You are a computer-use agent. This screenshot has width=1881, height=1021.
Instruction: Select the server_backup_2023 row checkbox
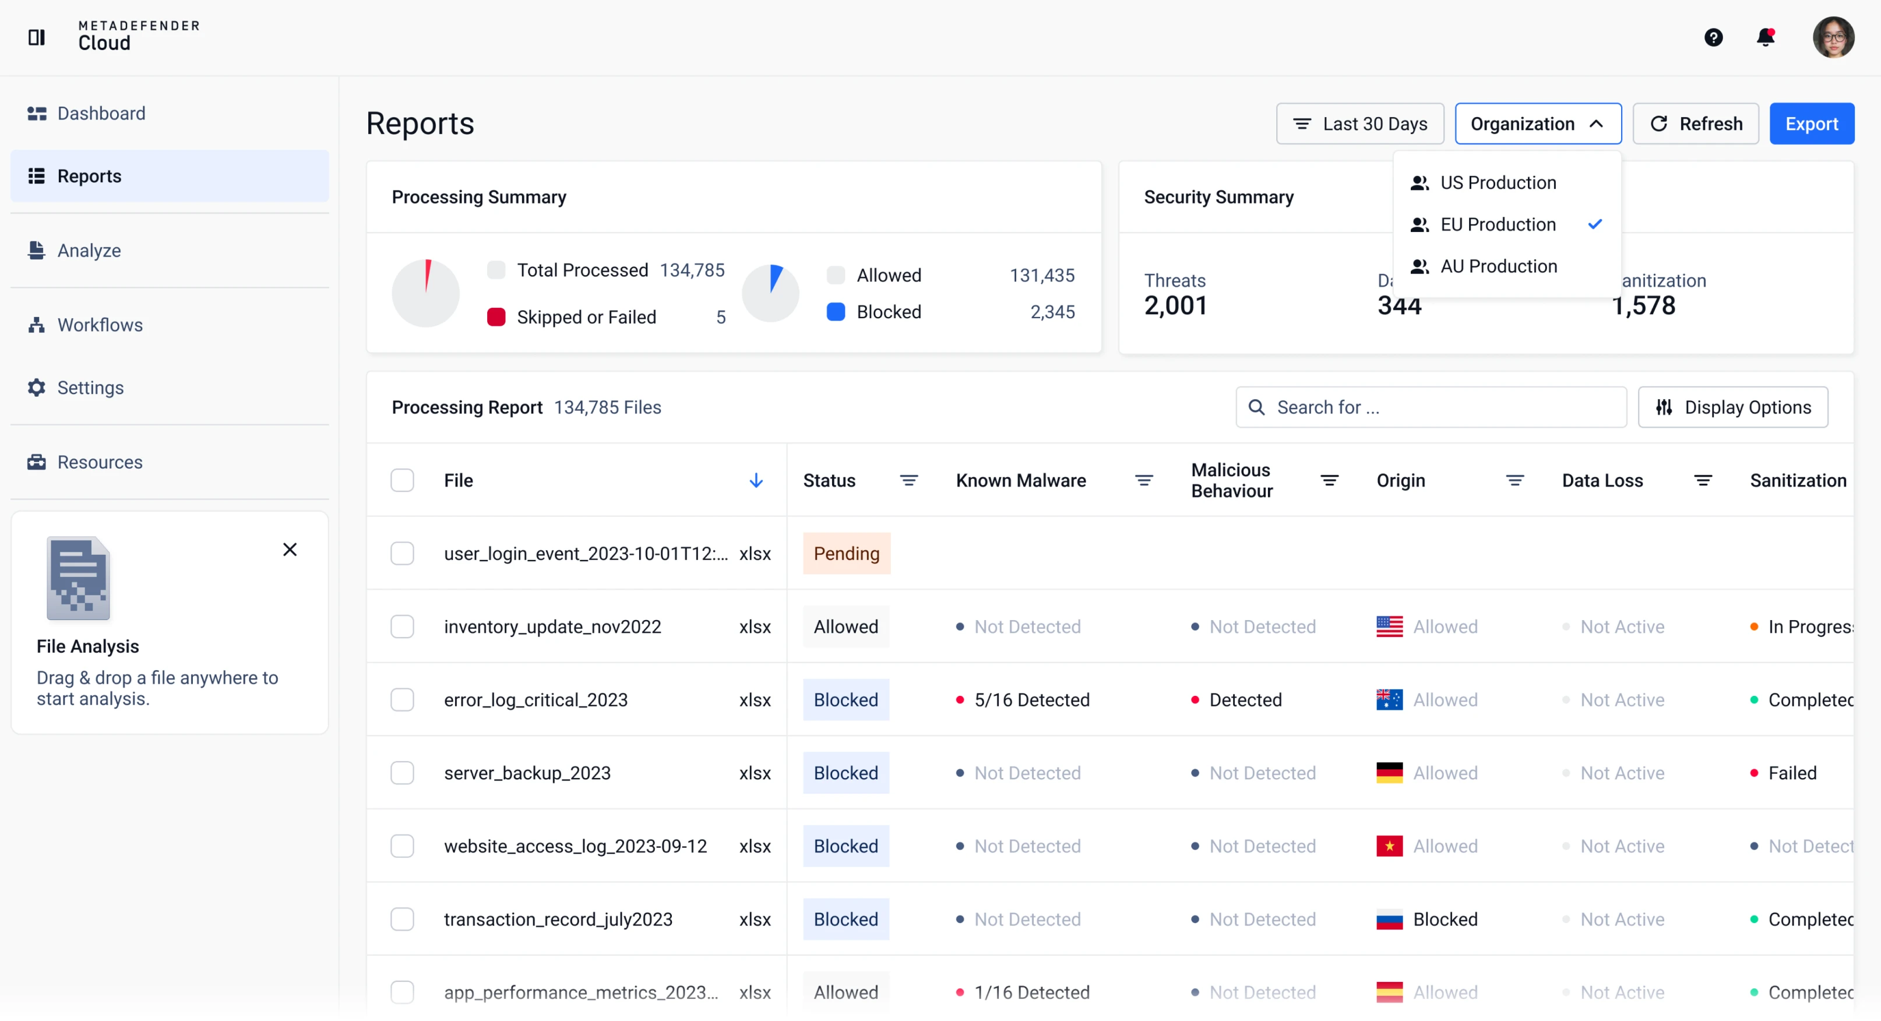402,773
